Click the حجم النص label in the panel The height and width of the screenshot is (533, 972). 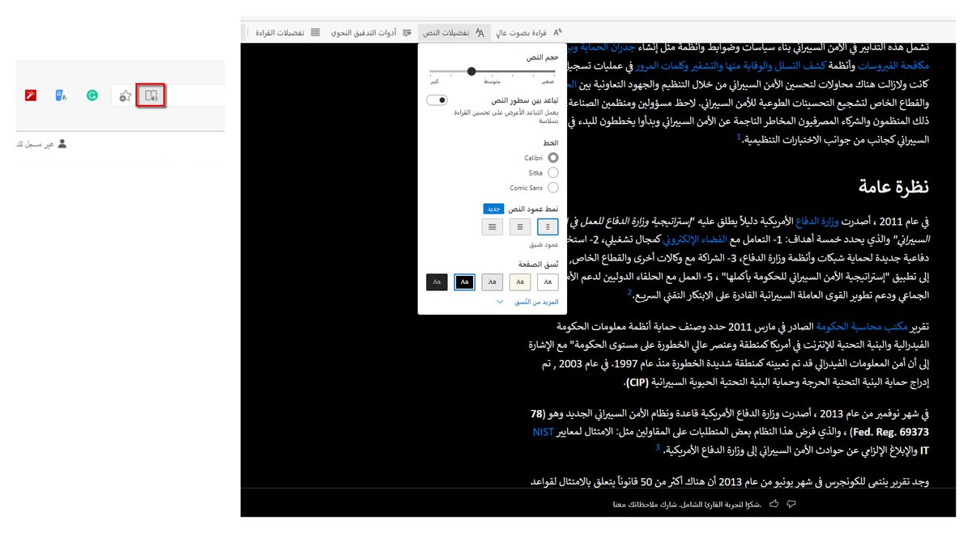coord(543,57)
